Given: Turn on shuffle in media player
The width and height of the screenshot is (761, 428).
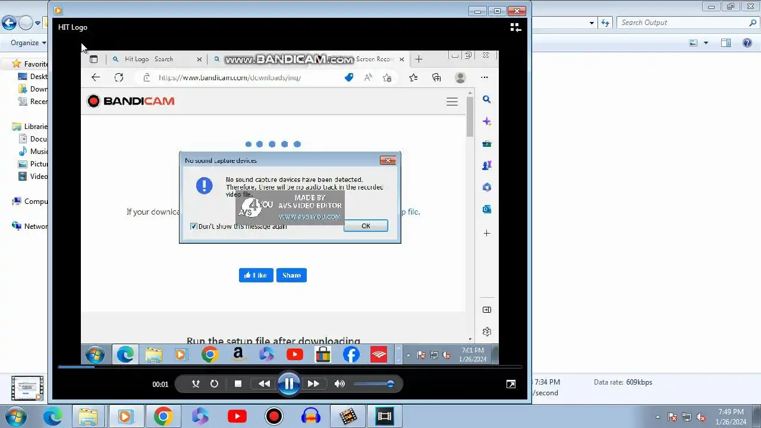Looking at the screenshot, I should pos(196,384).
